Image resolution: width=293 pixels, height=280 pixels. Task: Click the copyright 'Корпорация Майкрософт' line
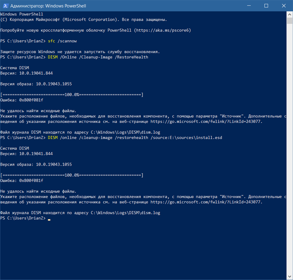pyautogui.click(x=84, y=20)
